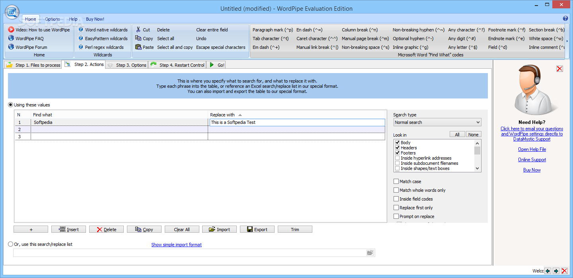Click the Find what cell containing Softpedia
Viewport: 573px width, 278px height.
(119, 122)
